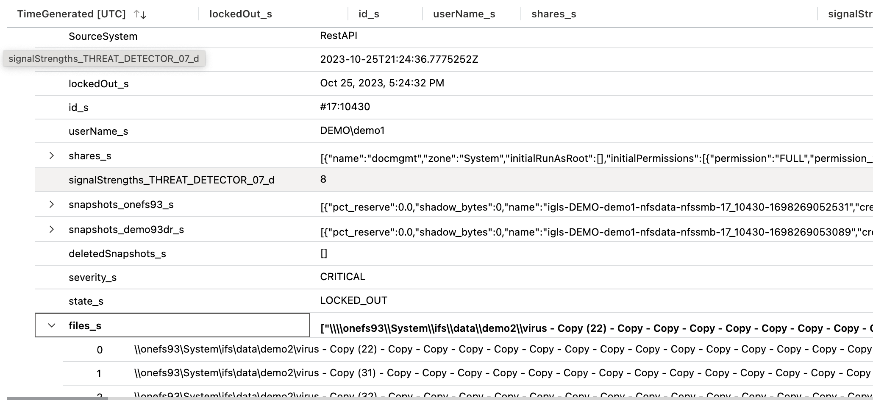This screenshot has width=873, height=400.
Task: Expand the snapshots_onefs93_s row
Action: pyautogui.click(x=52, y=204)
